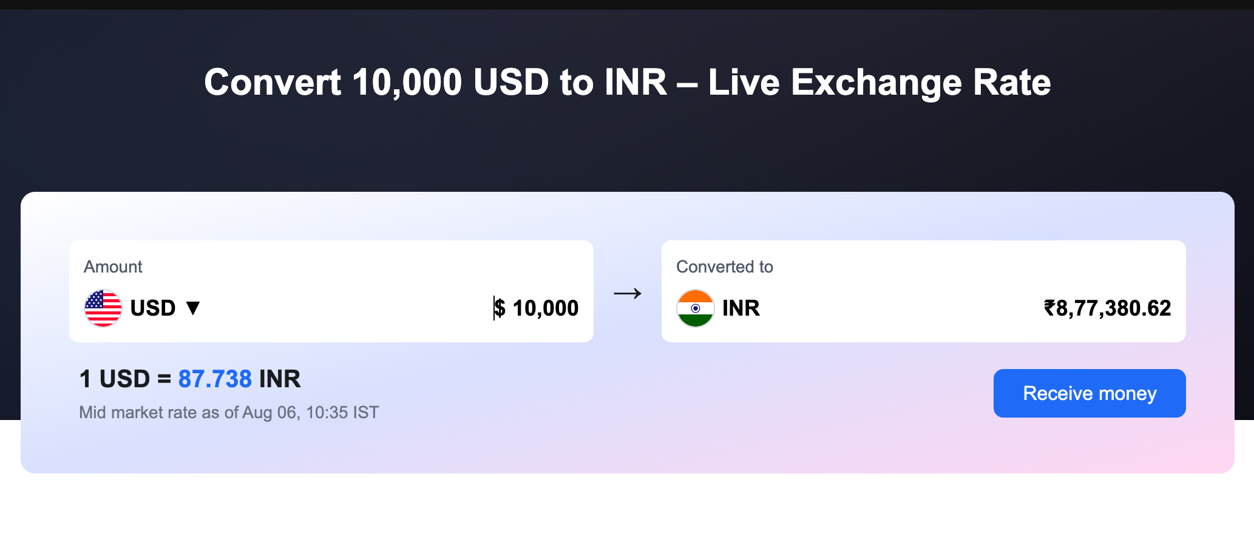This screenshot has height=539, width=1254.
Task: Click the blue 87.738 exchange rate
Action: [215, 379]
